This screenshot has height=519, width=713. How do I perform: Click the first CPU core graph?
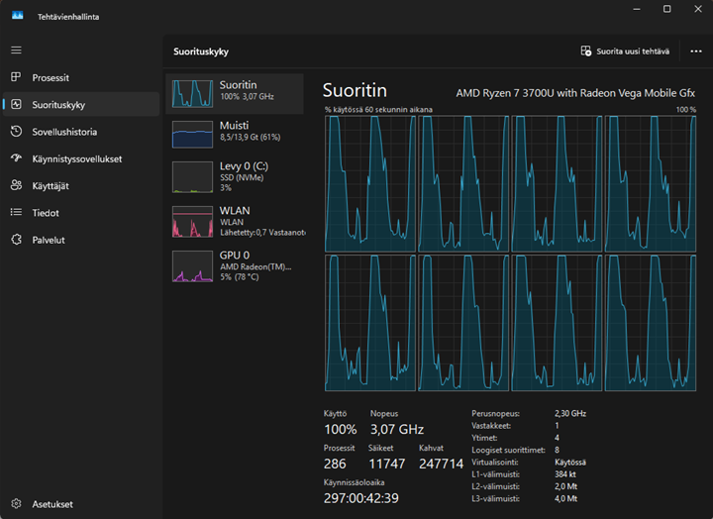[x=369, y=183]
